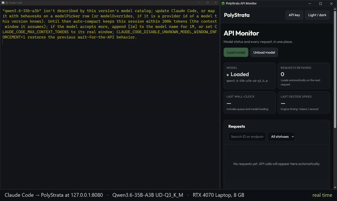Open the All statuses filter dropdown
The height and width of the screenshot is (201, 337).
click(x=281, y=136)
